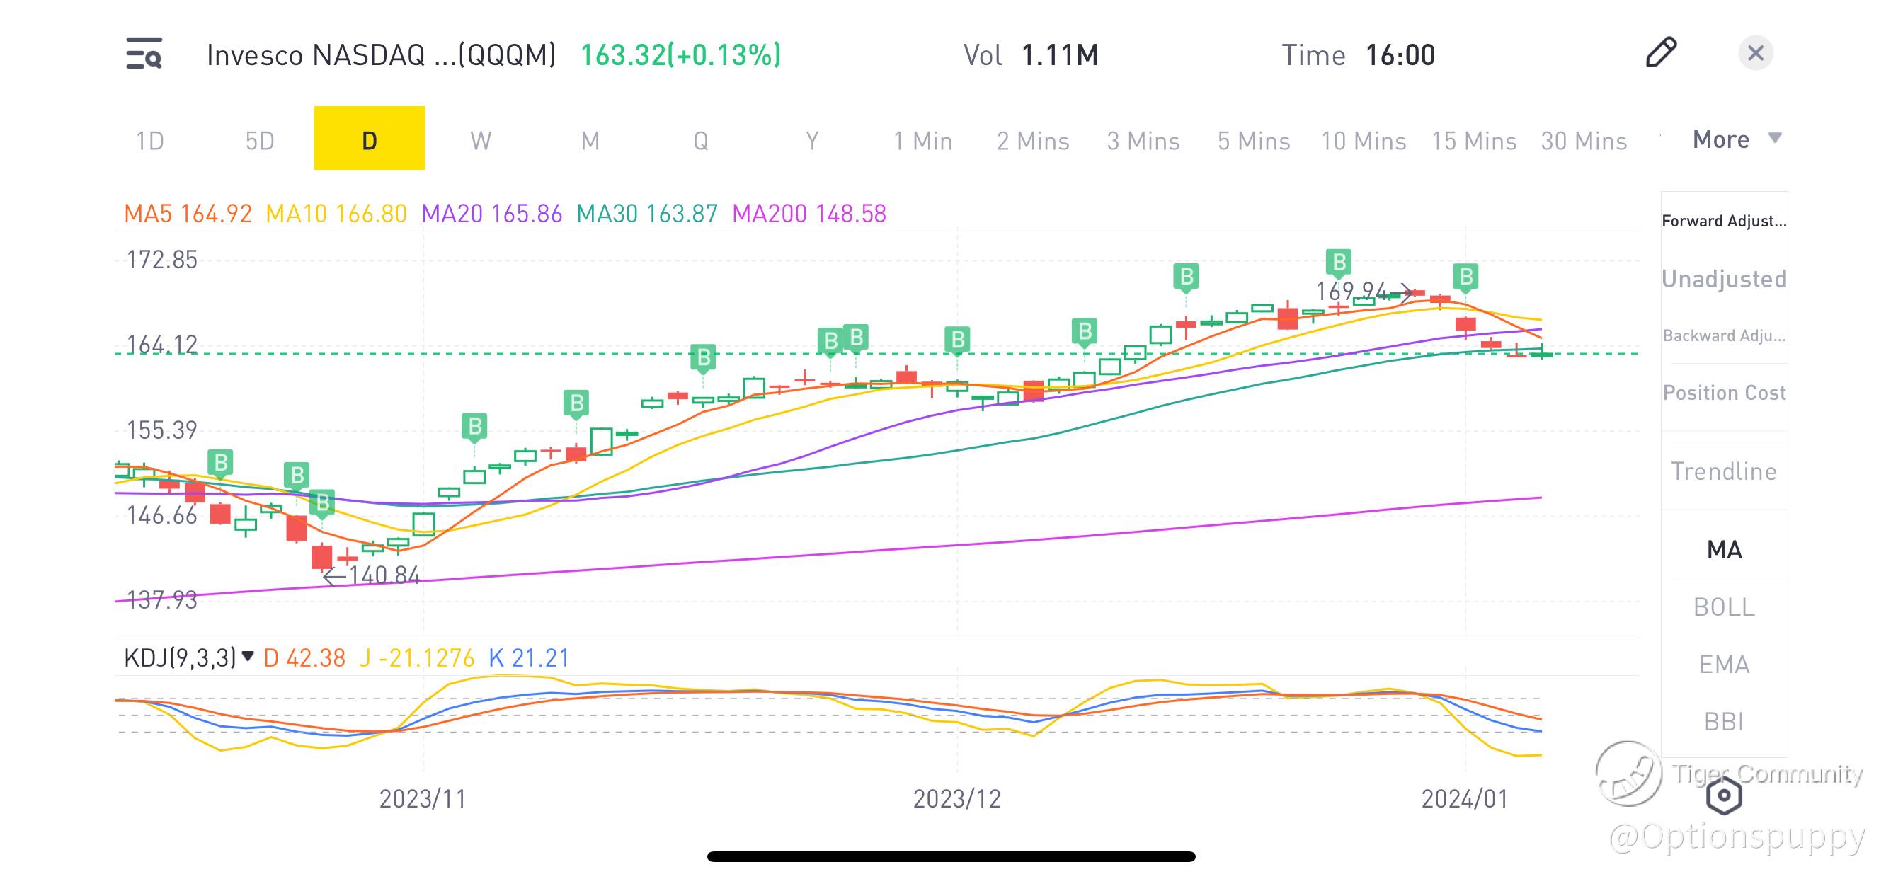The image size is (1903, 879).
Task: Switch to 15 Mins timeframe tab
Action: tap(1473, 140)
